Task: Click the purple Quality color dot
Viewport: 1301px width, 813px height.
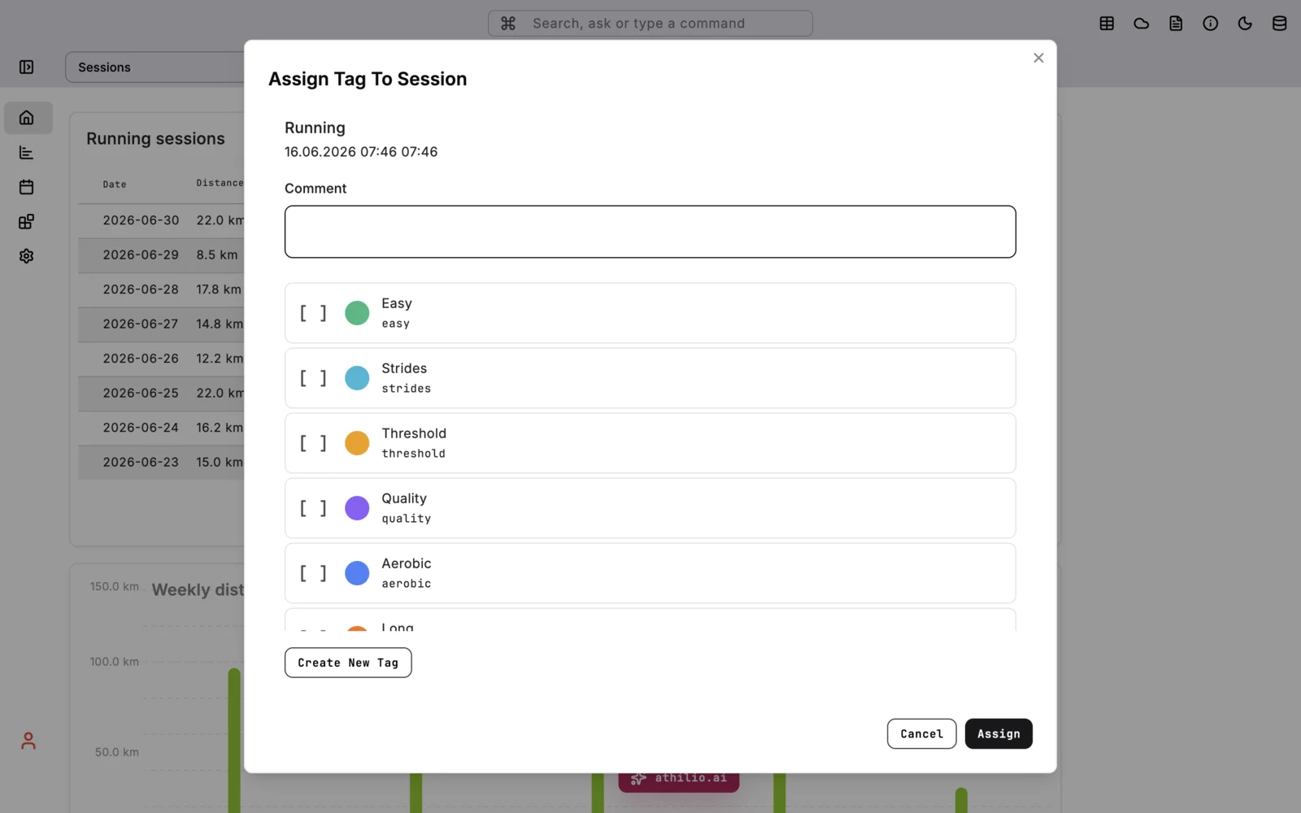Action: coord(357,508)
